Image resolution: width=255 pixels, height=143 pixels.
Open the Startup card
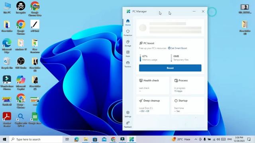[x=188, y=106]
